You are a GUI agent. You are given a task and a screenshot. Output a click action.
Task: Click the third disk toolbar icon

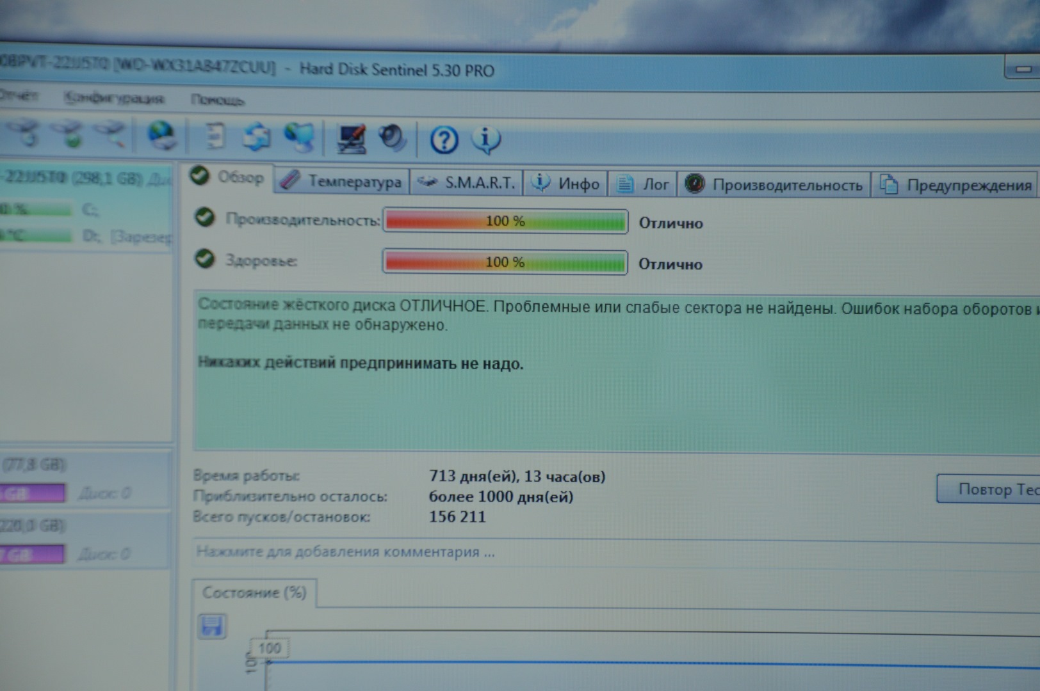tap(111, 134)
